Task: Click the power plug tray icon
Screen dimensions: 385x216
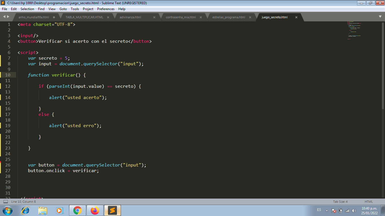Action: click(x=340, y=210)
